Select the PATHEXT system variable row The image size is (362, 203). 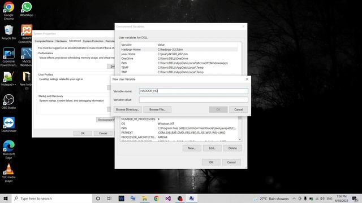(179, 133)
